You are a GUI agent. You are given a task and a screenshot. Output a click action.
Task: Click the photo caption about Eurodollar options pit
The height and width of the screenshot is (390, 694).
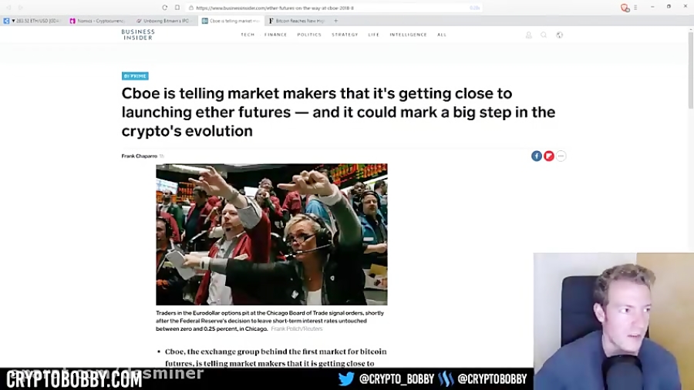(x=270, y=321)
